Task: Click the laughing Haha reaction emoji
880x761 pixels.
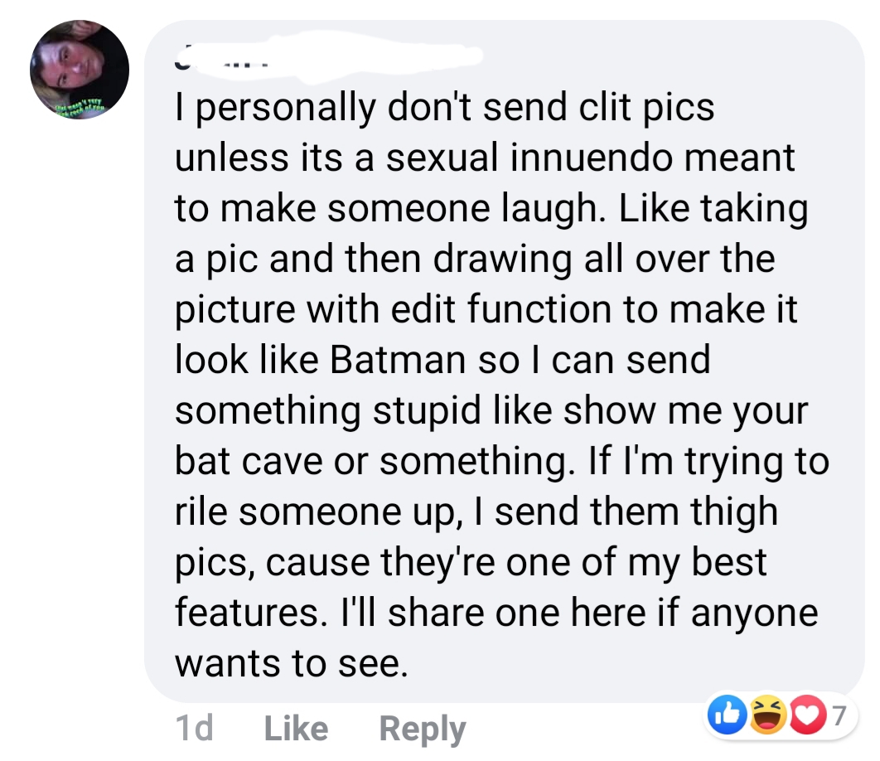Action: pyautogui.click(x=770, y=712)
